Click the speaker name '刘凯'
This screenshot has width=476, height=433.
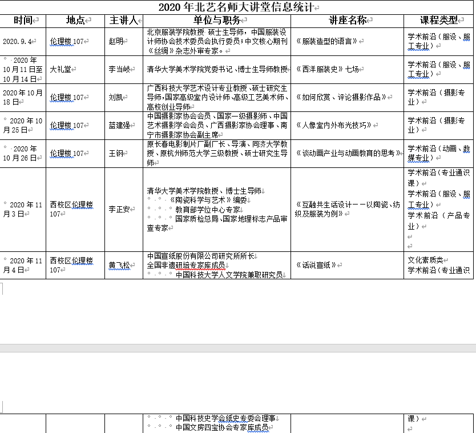116,98
